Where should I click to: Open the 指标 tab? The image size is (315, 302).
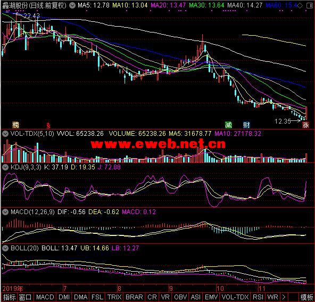[9, 297]
